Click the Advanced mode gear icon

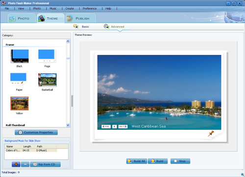pos(106,27)
